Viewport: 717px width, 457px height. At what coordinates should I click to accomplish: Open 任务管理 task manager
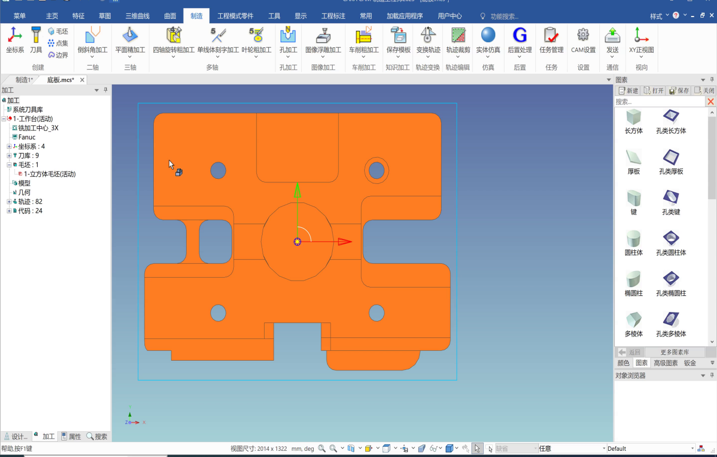point(551,40)
